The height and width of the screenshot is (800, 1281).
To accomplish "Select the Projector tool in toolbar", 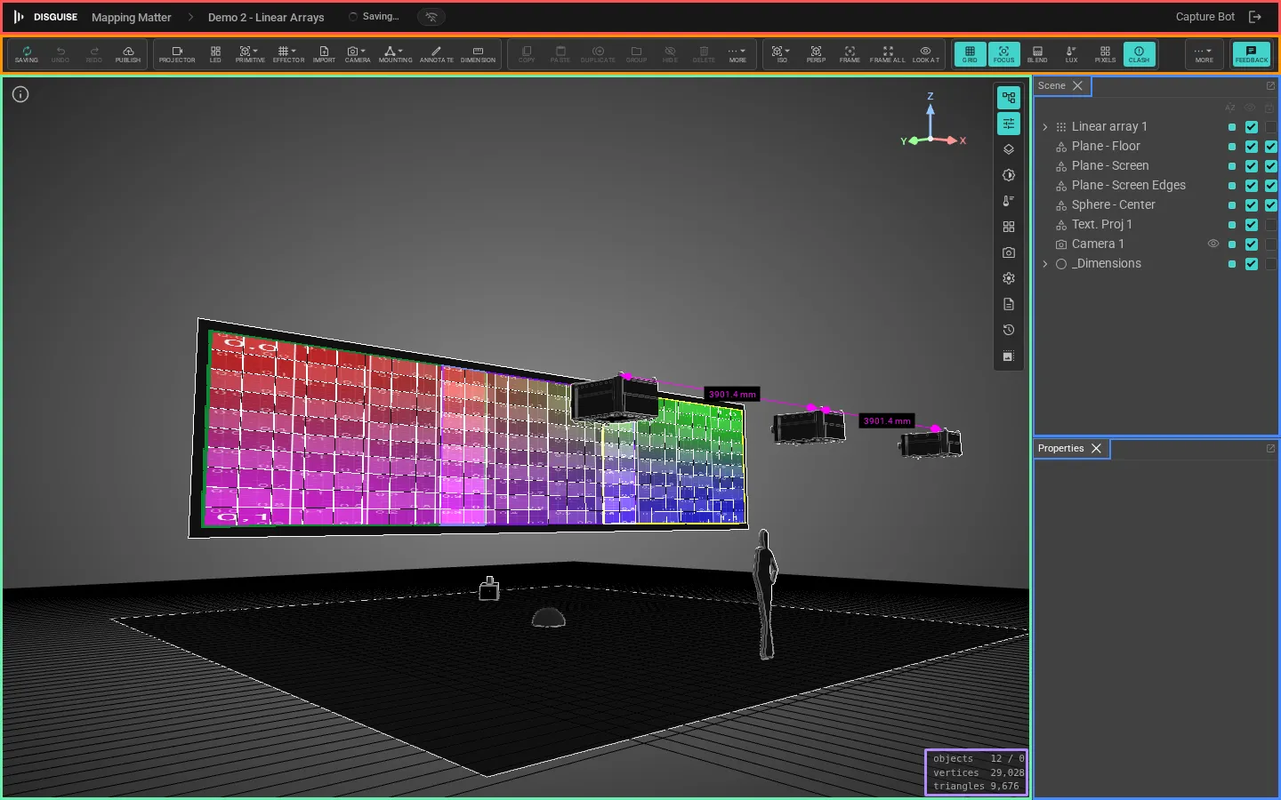I will coord(177,54).
